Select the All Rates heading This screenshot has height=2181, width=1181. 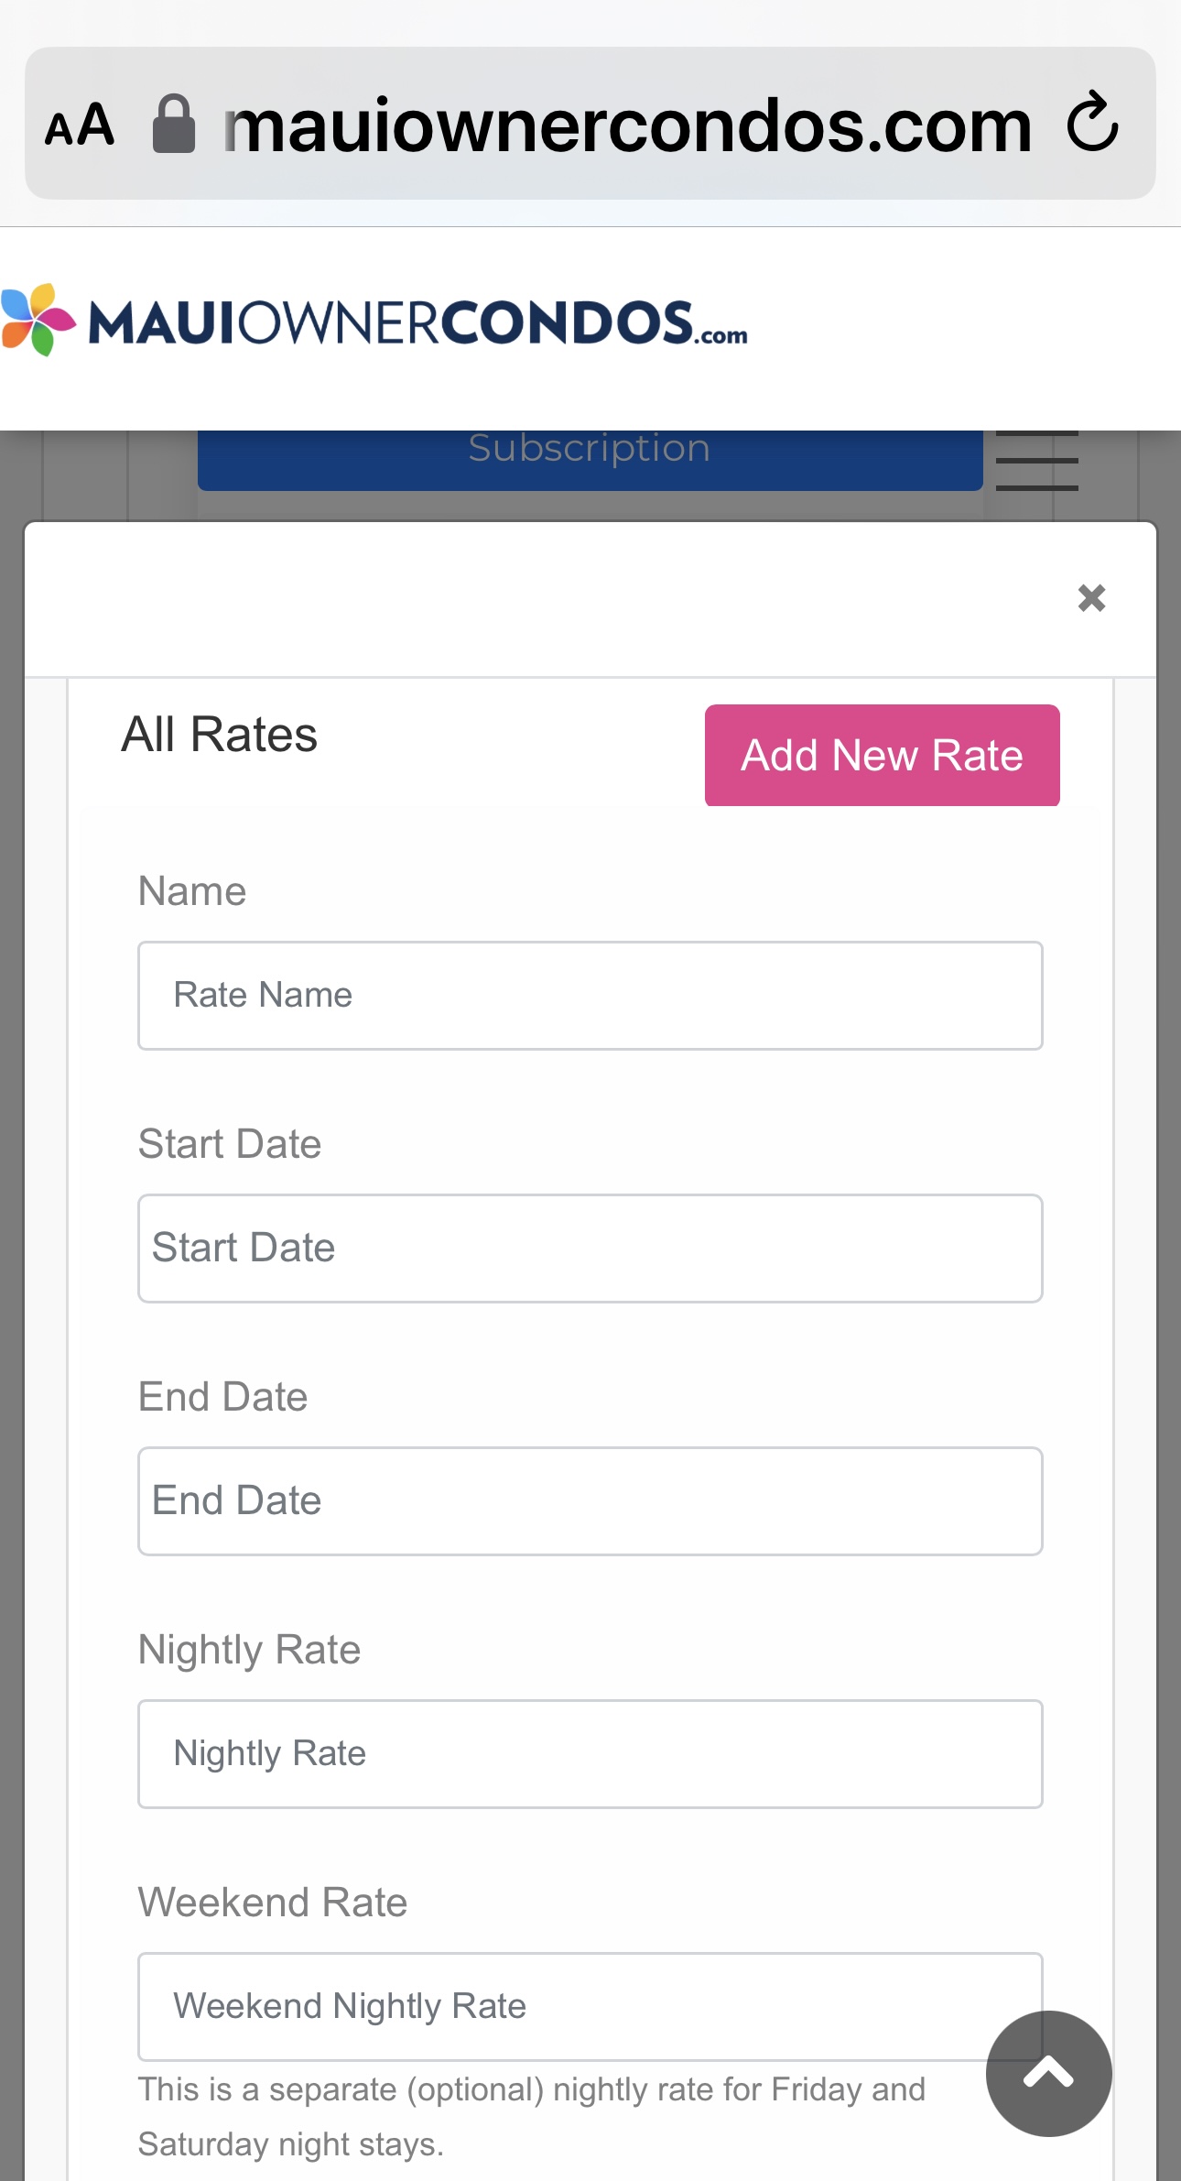click(x=220, y=734)
